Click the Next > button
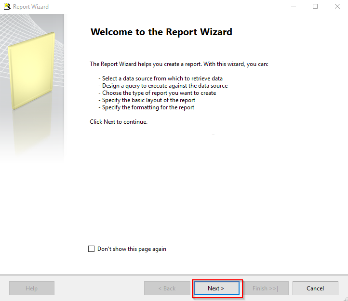 [216, 288]
